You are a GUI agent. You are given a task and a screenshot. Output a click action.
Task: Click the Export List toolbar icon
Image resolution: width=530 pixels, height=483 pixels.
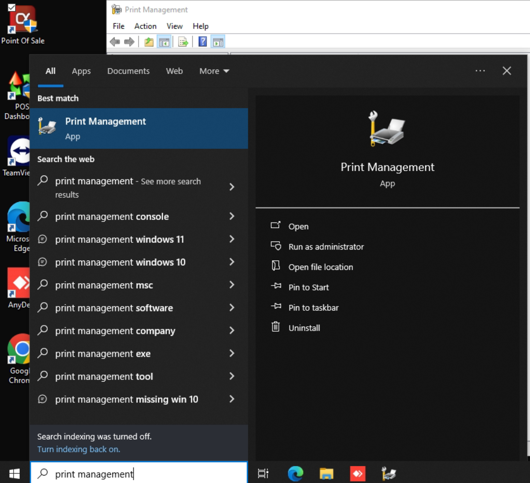coord(183,42)
